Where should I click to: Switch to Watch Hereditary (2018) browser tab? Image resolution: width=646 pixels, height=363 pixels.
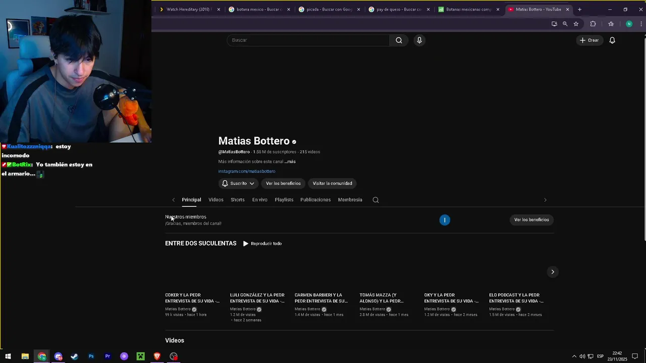(x=188, y=9)
